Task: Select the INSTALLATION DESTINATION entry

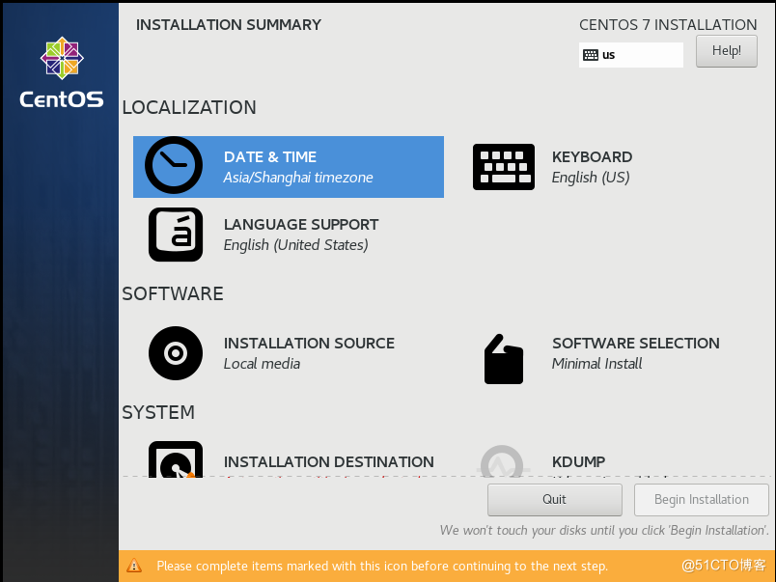Action: [x=328, y=461]
